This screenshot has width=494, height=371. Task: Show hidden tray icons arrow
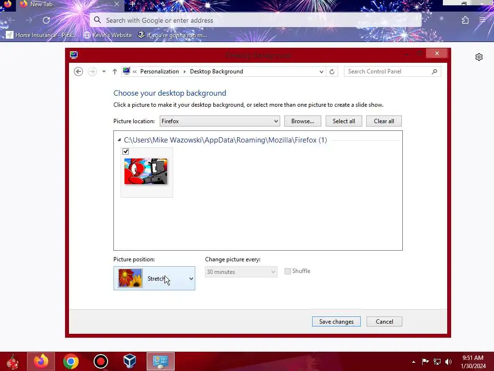pos(413,362)
